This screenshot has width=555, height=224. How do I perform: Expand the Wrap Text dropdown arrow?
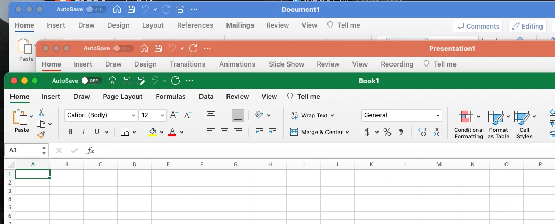pyautogui.click(x=332, y=115)
